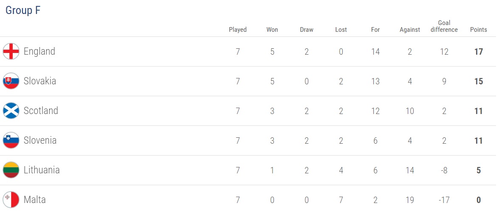Open the Lithuania team page
499x217 pixels.
coord(42,170)
